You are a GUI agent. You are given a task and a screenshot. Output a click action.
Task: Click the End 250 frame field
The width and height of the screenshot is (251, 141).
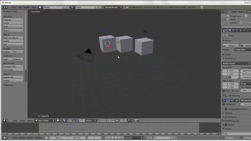pos(77,138)
